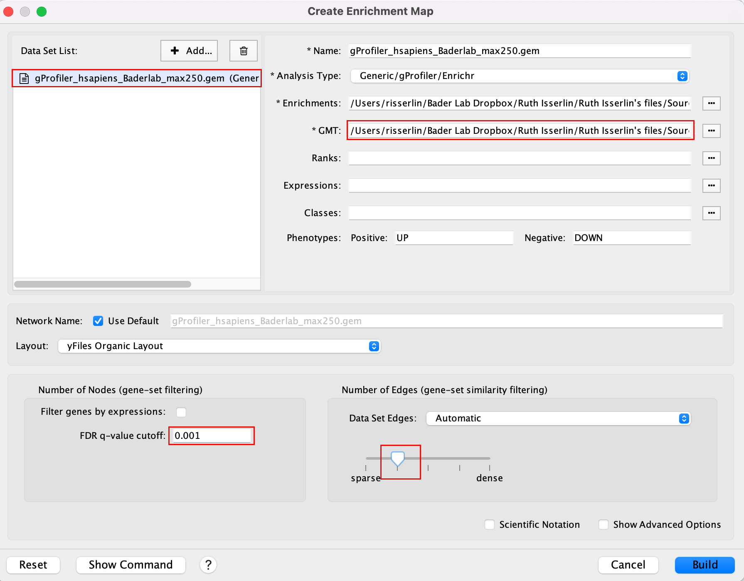This screenshot has height=581, width=744.
Task: Open the Data Set Edges dropdown
Action: pos(558,419)
